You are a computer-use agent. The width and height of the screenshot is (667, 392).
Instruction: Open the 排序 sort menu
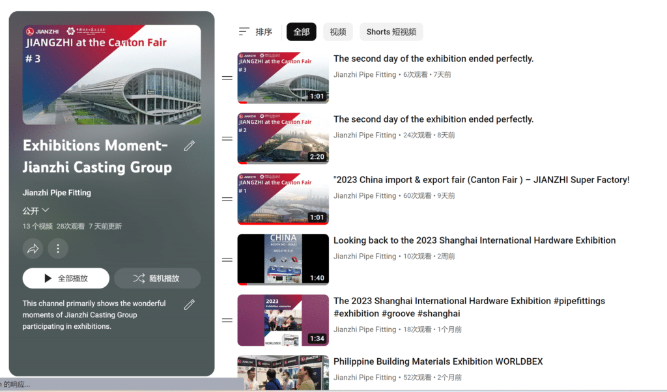(x=255, y=32)
